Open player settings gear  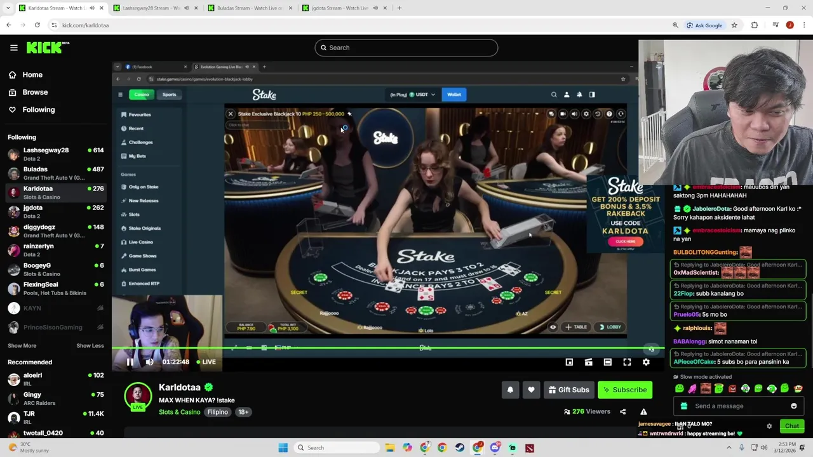pyautogui.click(x=646, y=362)
